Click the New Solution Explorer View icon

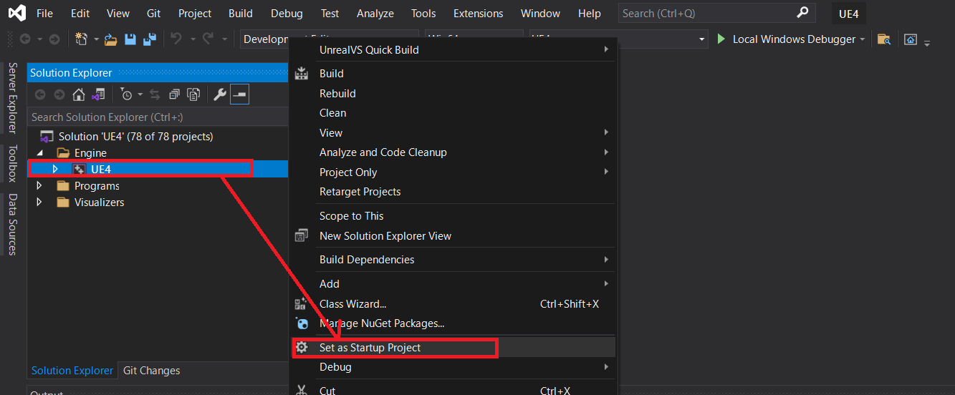coord(302,235)
